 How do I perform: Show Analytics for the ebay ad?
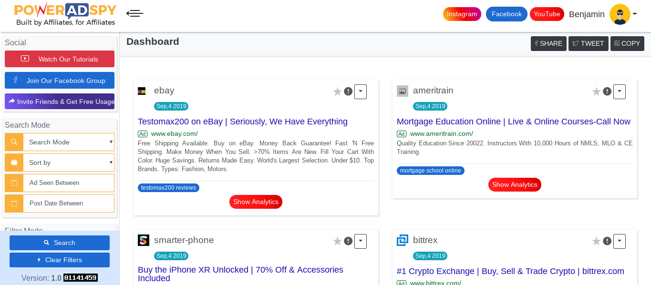click(x=256, y=202)
